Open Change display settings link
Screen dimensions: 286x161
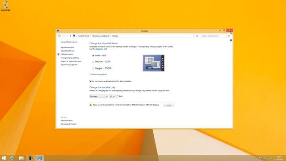tap(70, 58)
